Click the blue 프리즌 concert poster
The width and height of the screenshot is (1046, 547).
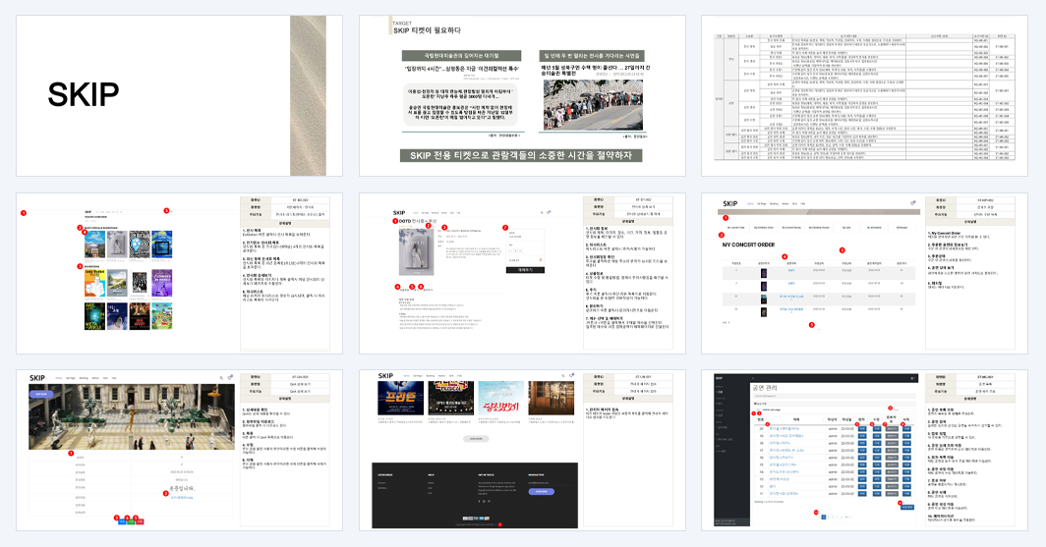(x=401, y=398)
